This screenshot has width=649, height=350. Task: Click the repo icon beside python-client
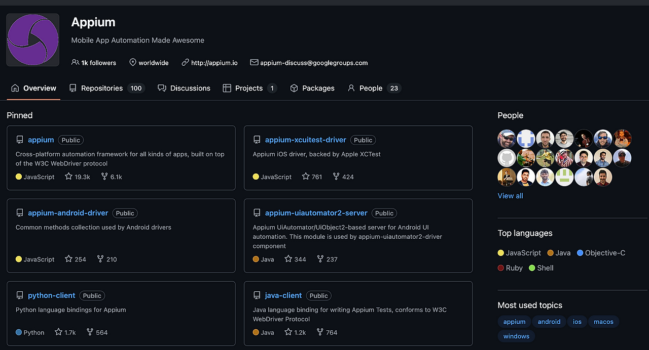point(20,296)
